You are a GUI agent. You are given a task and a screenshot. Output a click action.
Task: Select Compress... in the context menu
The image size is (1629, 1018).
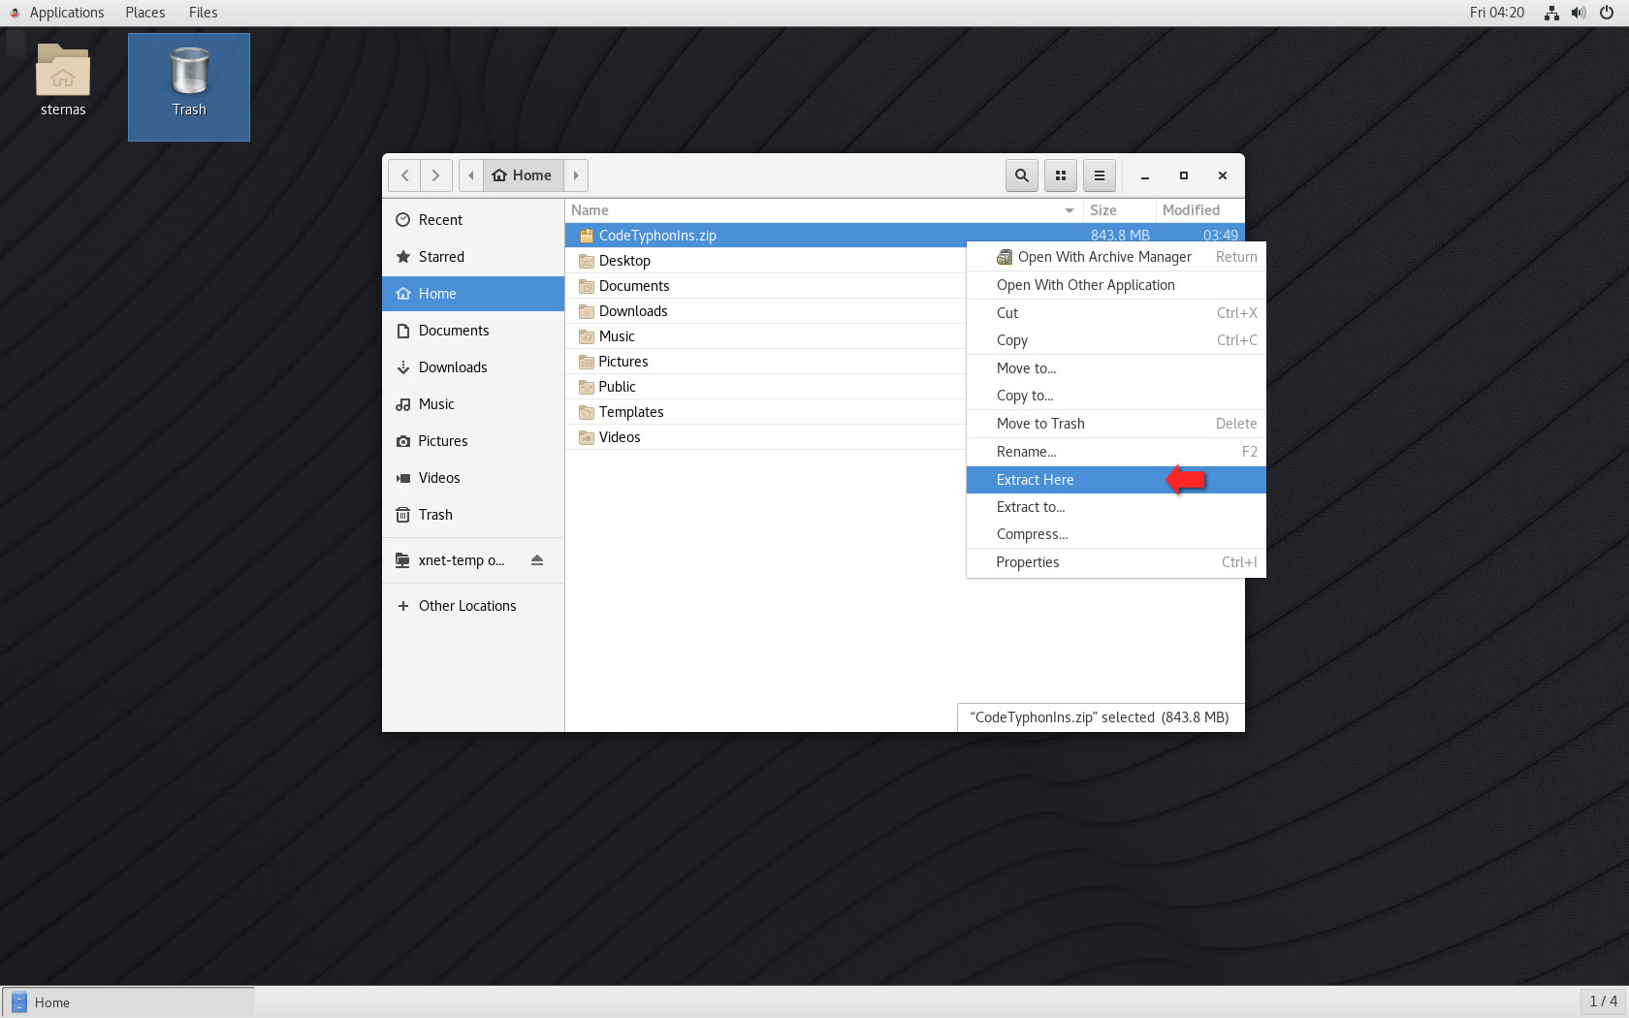[1116, 534]
